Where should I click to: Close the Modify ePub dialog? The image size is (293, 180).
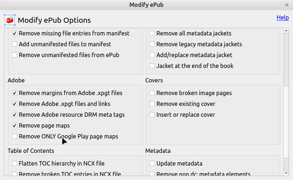pyautogui.click(x=287, y=5)
